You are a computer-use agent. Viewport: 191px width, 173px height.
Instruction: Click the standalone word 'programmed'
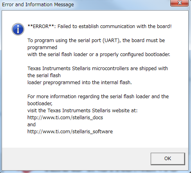coord(42,48)
